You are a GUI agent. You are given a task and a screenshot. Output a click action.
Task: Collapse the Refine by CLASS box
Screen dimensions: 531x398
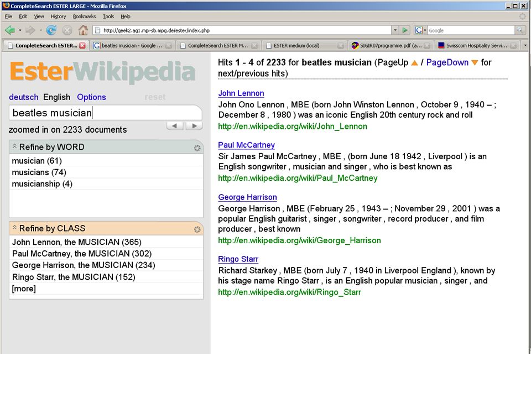14,228
